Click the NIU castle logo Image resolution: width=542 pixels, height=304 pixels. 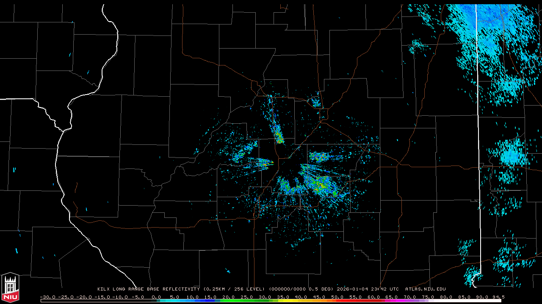click(x=10, y=288)
